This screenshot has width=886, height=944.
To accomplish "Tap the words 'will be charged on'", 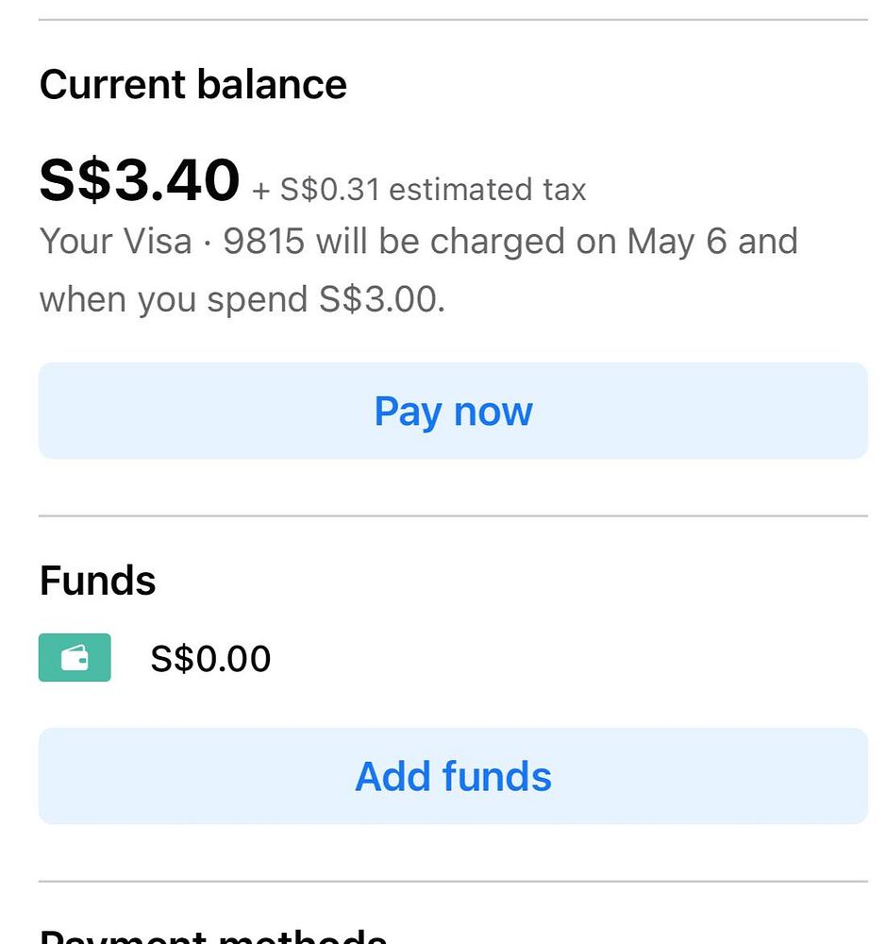I will 466,242.
